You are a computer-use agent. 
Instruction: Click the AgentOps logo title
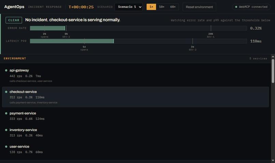click(14, 7)
